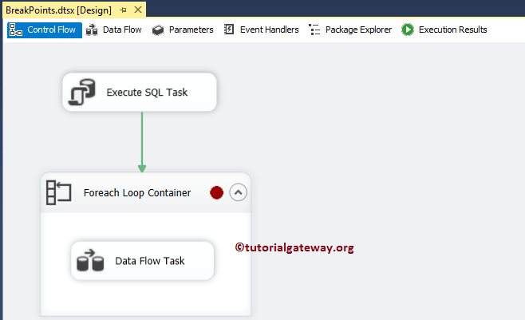Click the Control Flow tab icon

[x=16, y=30]
